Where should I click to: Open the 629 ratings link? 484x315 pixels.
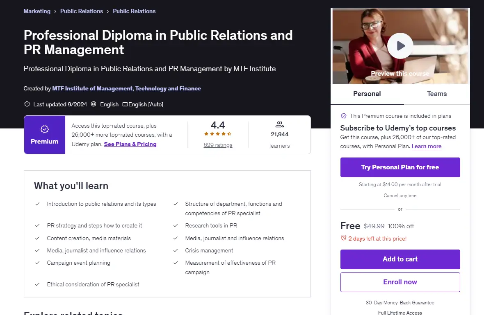tap(218, 145)
